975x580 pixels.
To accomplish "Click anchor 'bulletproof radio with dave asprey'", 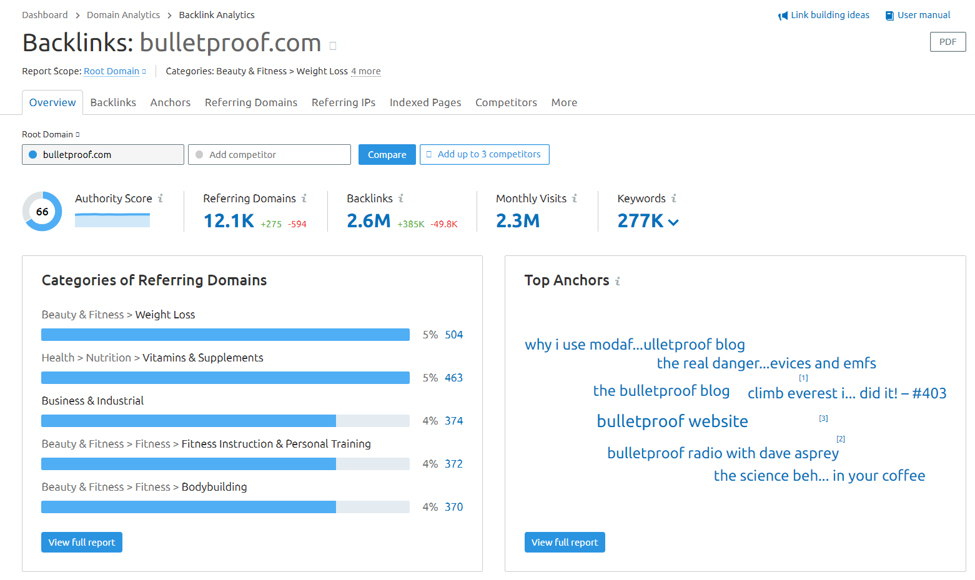I will pyautogui.click(x=723, y=453).
